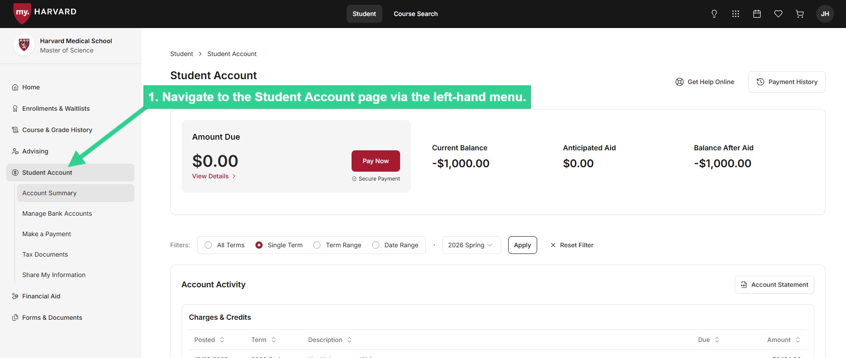Click the Payment History button
The image size is (846, 358).
[787, 82]
